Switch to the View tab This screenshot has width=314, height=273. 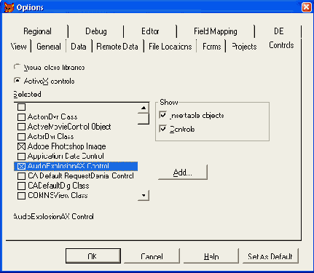click(x=19, y=47)
